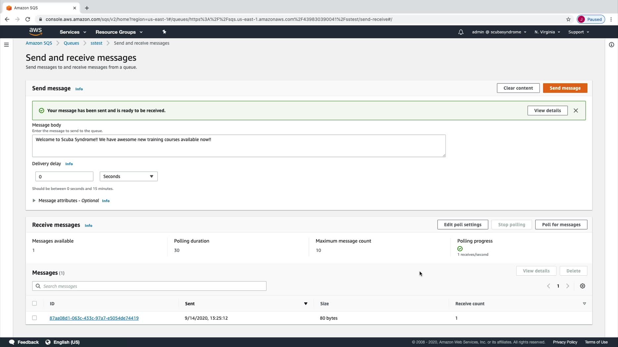Open the info panel icon at right edge
This screenshot has height=347, width=618.
pos(611,45)
